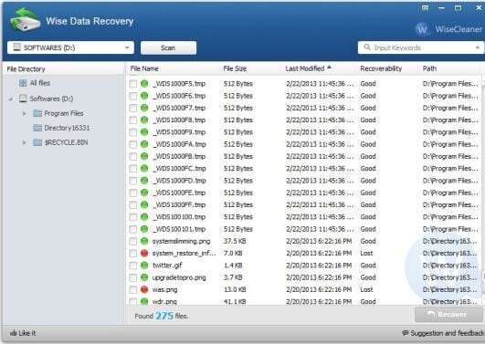Click the Input Keywords search field

421,47
